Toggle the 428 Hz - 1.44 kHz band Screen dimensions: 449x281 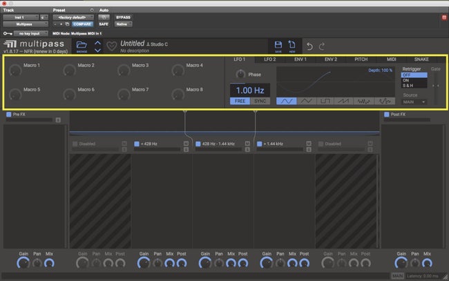pyautogui.click(x=198, y=144)
